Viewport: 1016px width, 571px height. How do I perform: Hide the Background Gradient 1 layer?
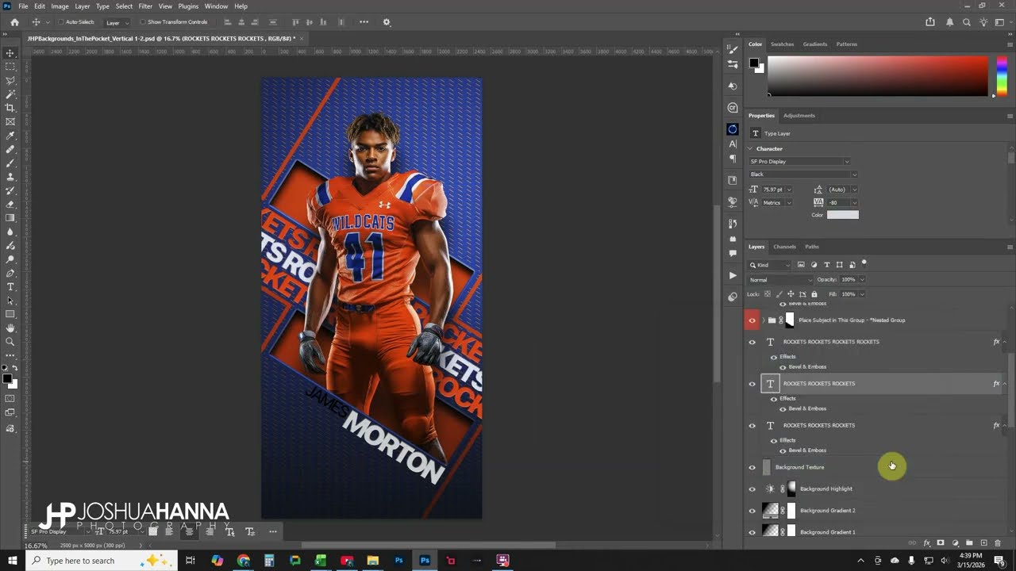752,531
